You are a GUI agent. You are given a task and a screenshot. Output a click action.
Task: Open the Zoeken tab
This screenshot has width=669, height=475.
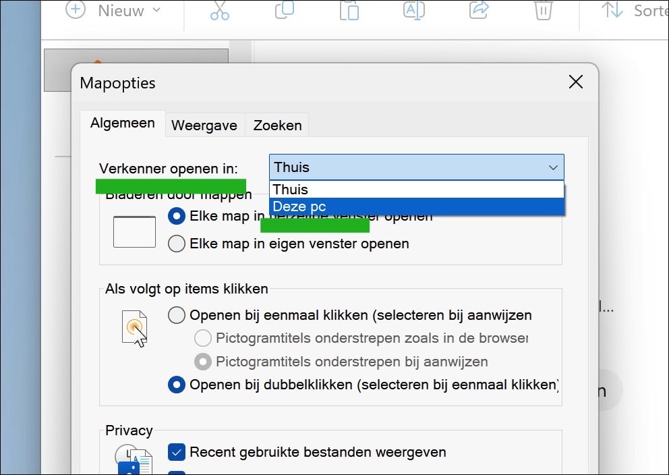tap(277, 125)
